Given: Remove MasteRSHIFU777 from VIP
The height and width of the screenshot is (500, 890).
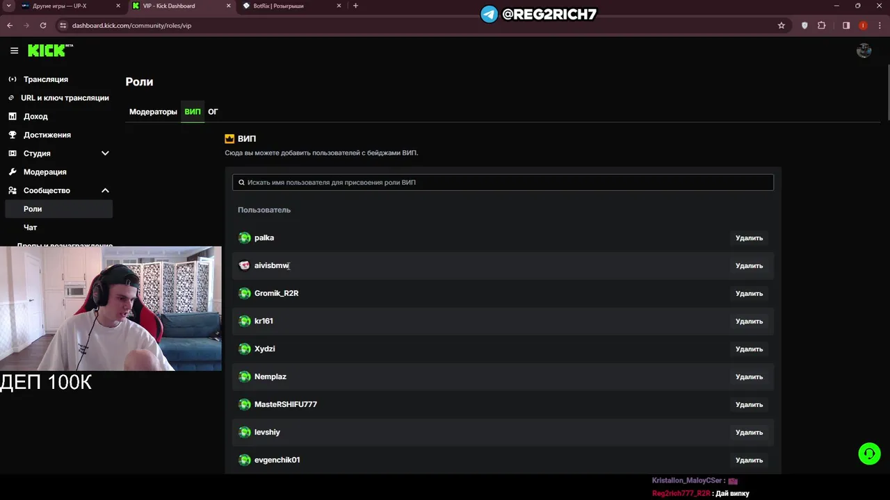Looking at the screenshot, I should pyautogui.click(x=749, y=405).
